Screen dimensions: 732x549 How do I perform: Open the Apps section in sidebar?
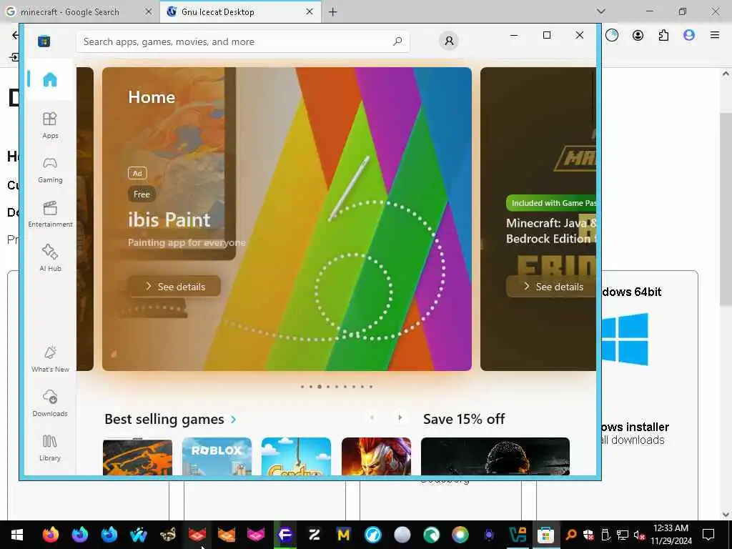point(50,125)
